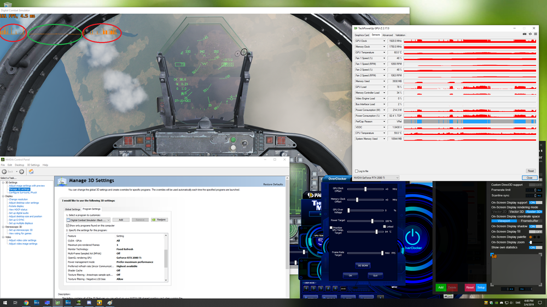Viewport: 547px width, 307px height.
Task: Collapse the Display tree node
Action: (3, 196)
